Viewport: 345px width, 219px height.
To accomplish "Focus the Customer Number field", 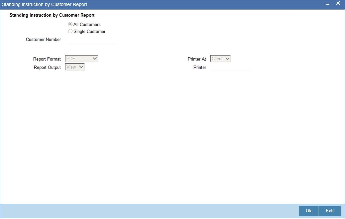I will point(90,40).
